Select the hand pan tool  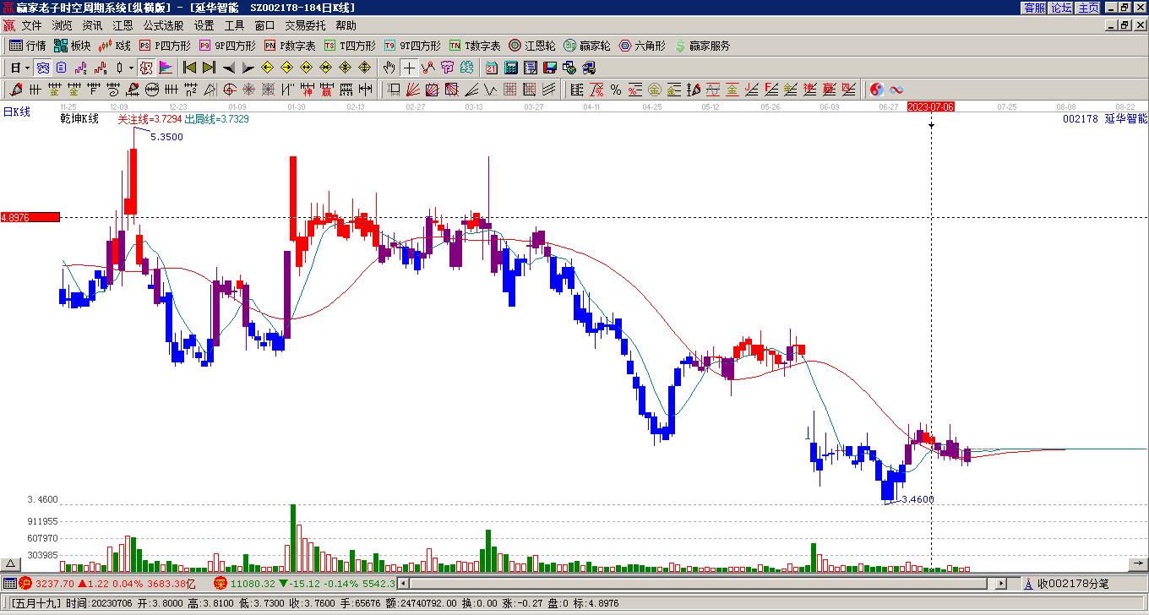pos(389,68)
